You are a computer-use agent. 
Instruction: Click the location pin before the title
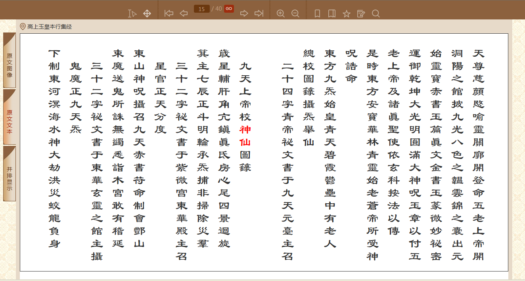click(x=23, y=27)
